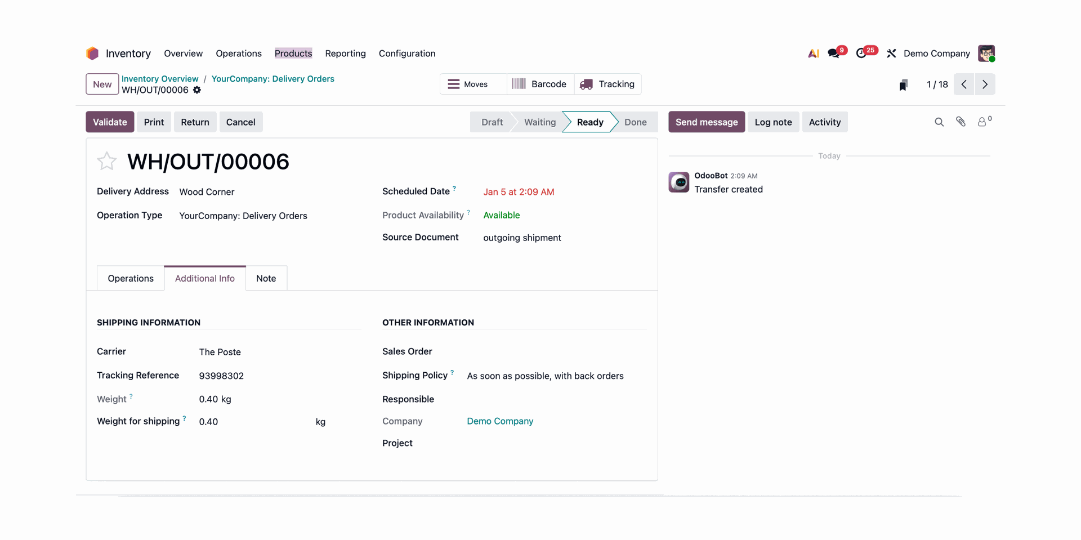The height and width of the screenshot is (540, 1081).
Task: Click the paperclip attachments icon
Action: click(x=961, y=122)
